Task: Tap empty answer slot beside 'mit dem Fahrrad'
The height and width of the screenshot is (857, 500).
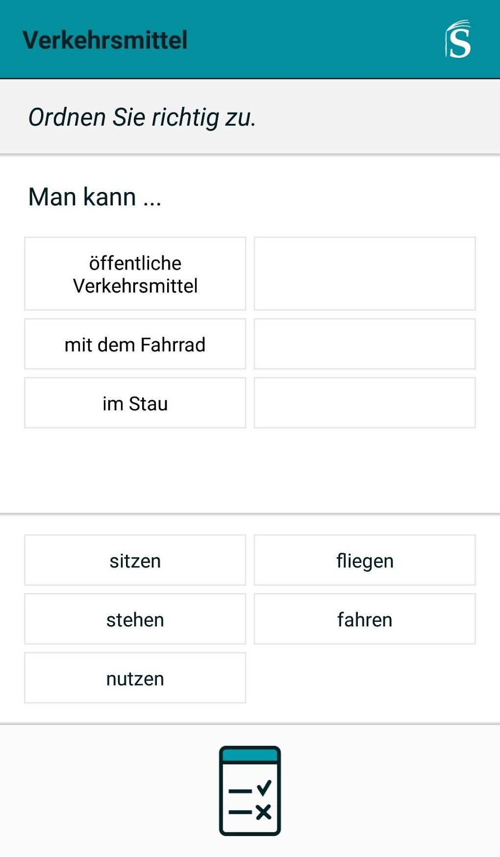Action: 364,344
